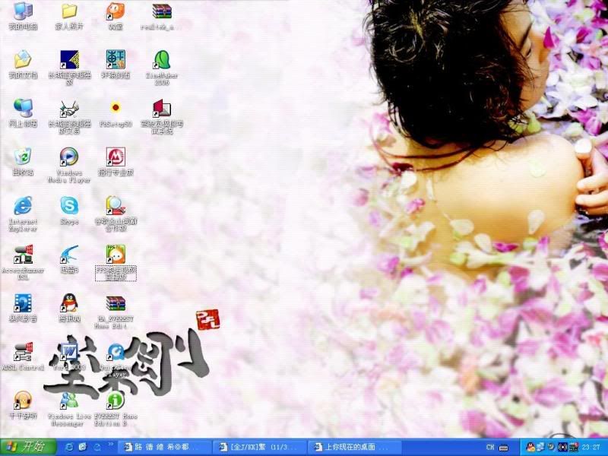608x456 pixels.
Task: Select the Internet Explorer desktop icon
Action: tap(23, 205)
